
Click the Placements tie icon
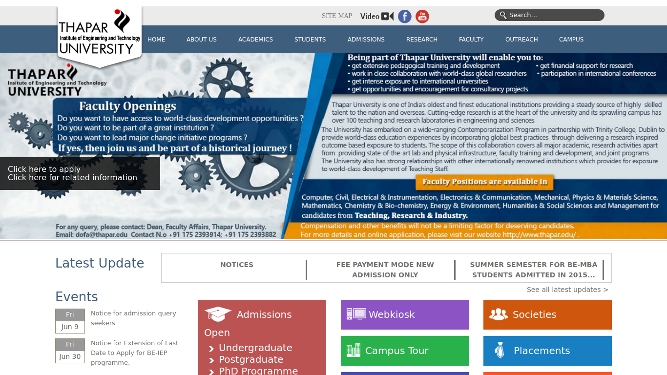click(x=499, y=351)
